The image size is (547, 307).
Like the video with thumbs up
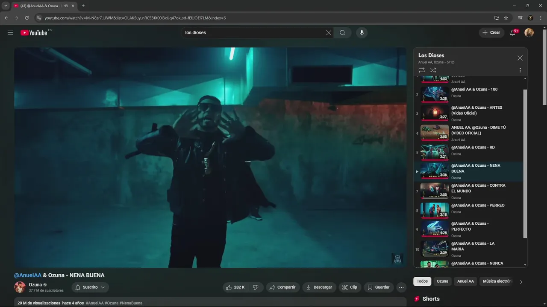tap(235, 287)
